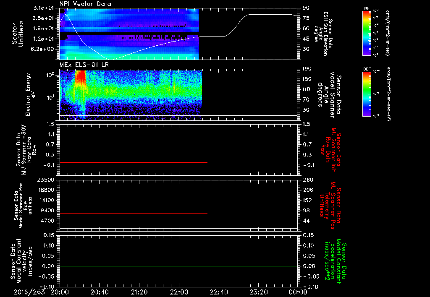This screenshot has width=430, height=297.
Task: Click the "1.9e+01" sector tick value
Action: coord(43,29)
